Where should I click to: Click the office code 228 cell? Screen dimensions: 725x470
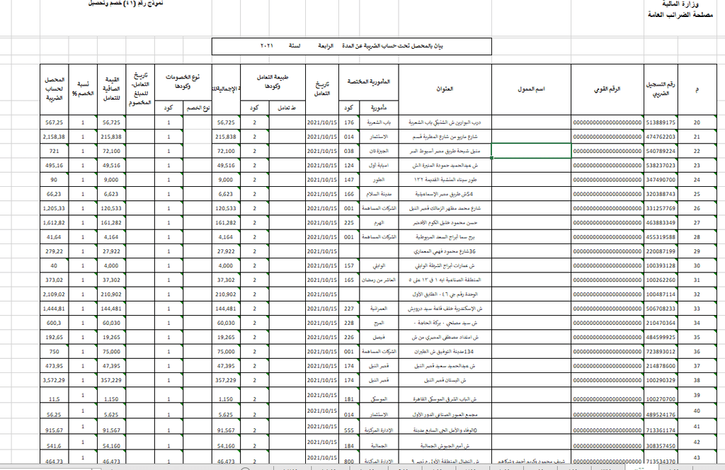point(349,323)
